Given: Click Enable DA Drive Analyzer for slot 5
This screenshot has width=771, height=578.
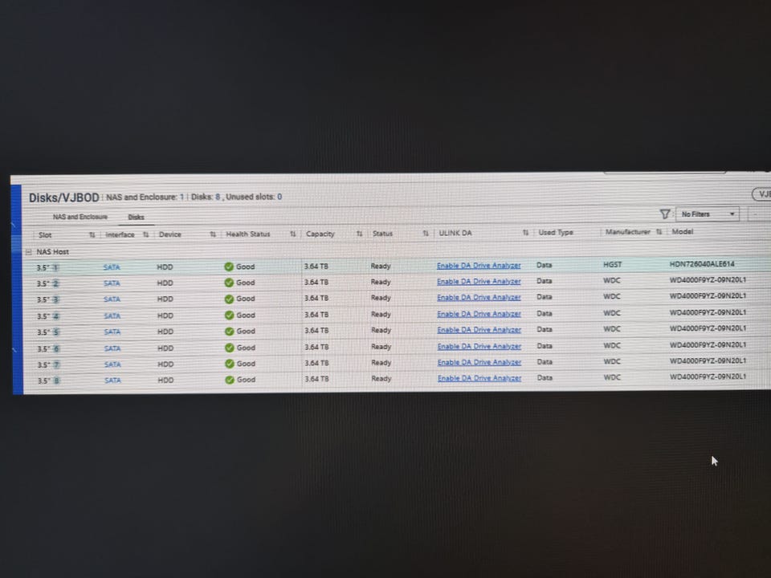Looking at the screenshot, I should click(479, 330).
